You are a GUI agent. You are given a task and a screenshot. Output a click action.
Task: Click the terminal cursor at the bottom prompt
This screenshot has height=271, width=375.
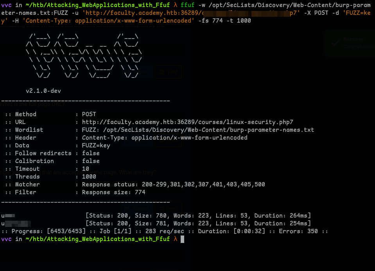(182, 239)
